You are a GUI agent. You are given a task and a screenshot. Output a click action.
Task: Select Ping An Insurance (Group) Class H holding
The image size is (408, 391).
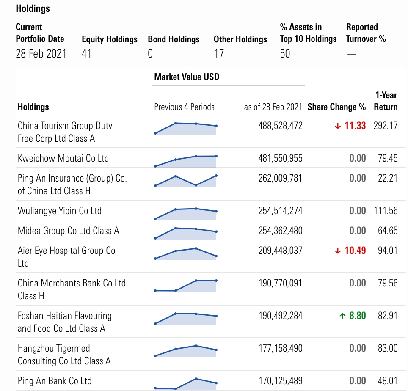[x=72, y=184]
